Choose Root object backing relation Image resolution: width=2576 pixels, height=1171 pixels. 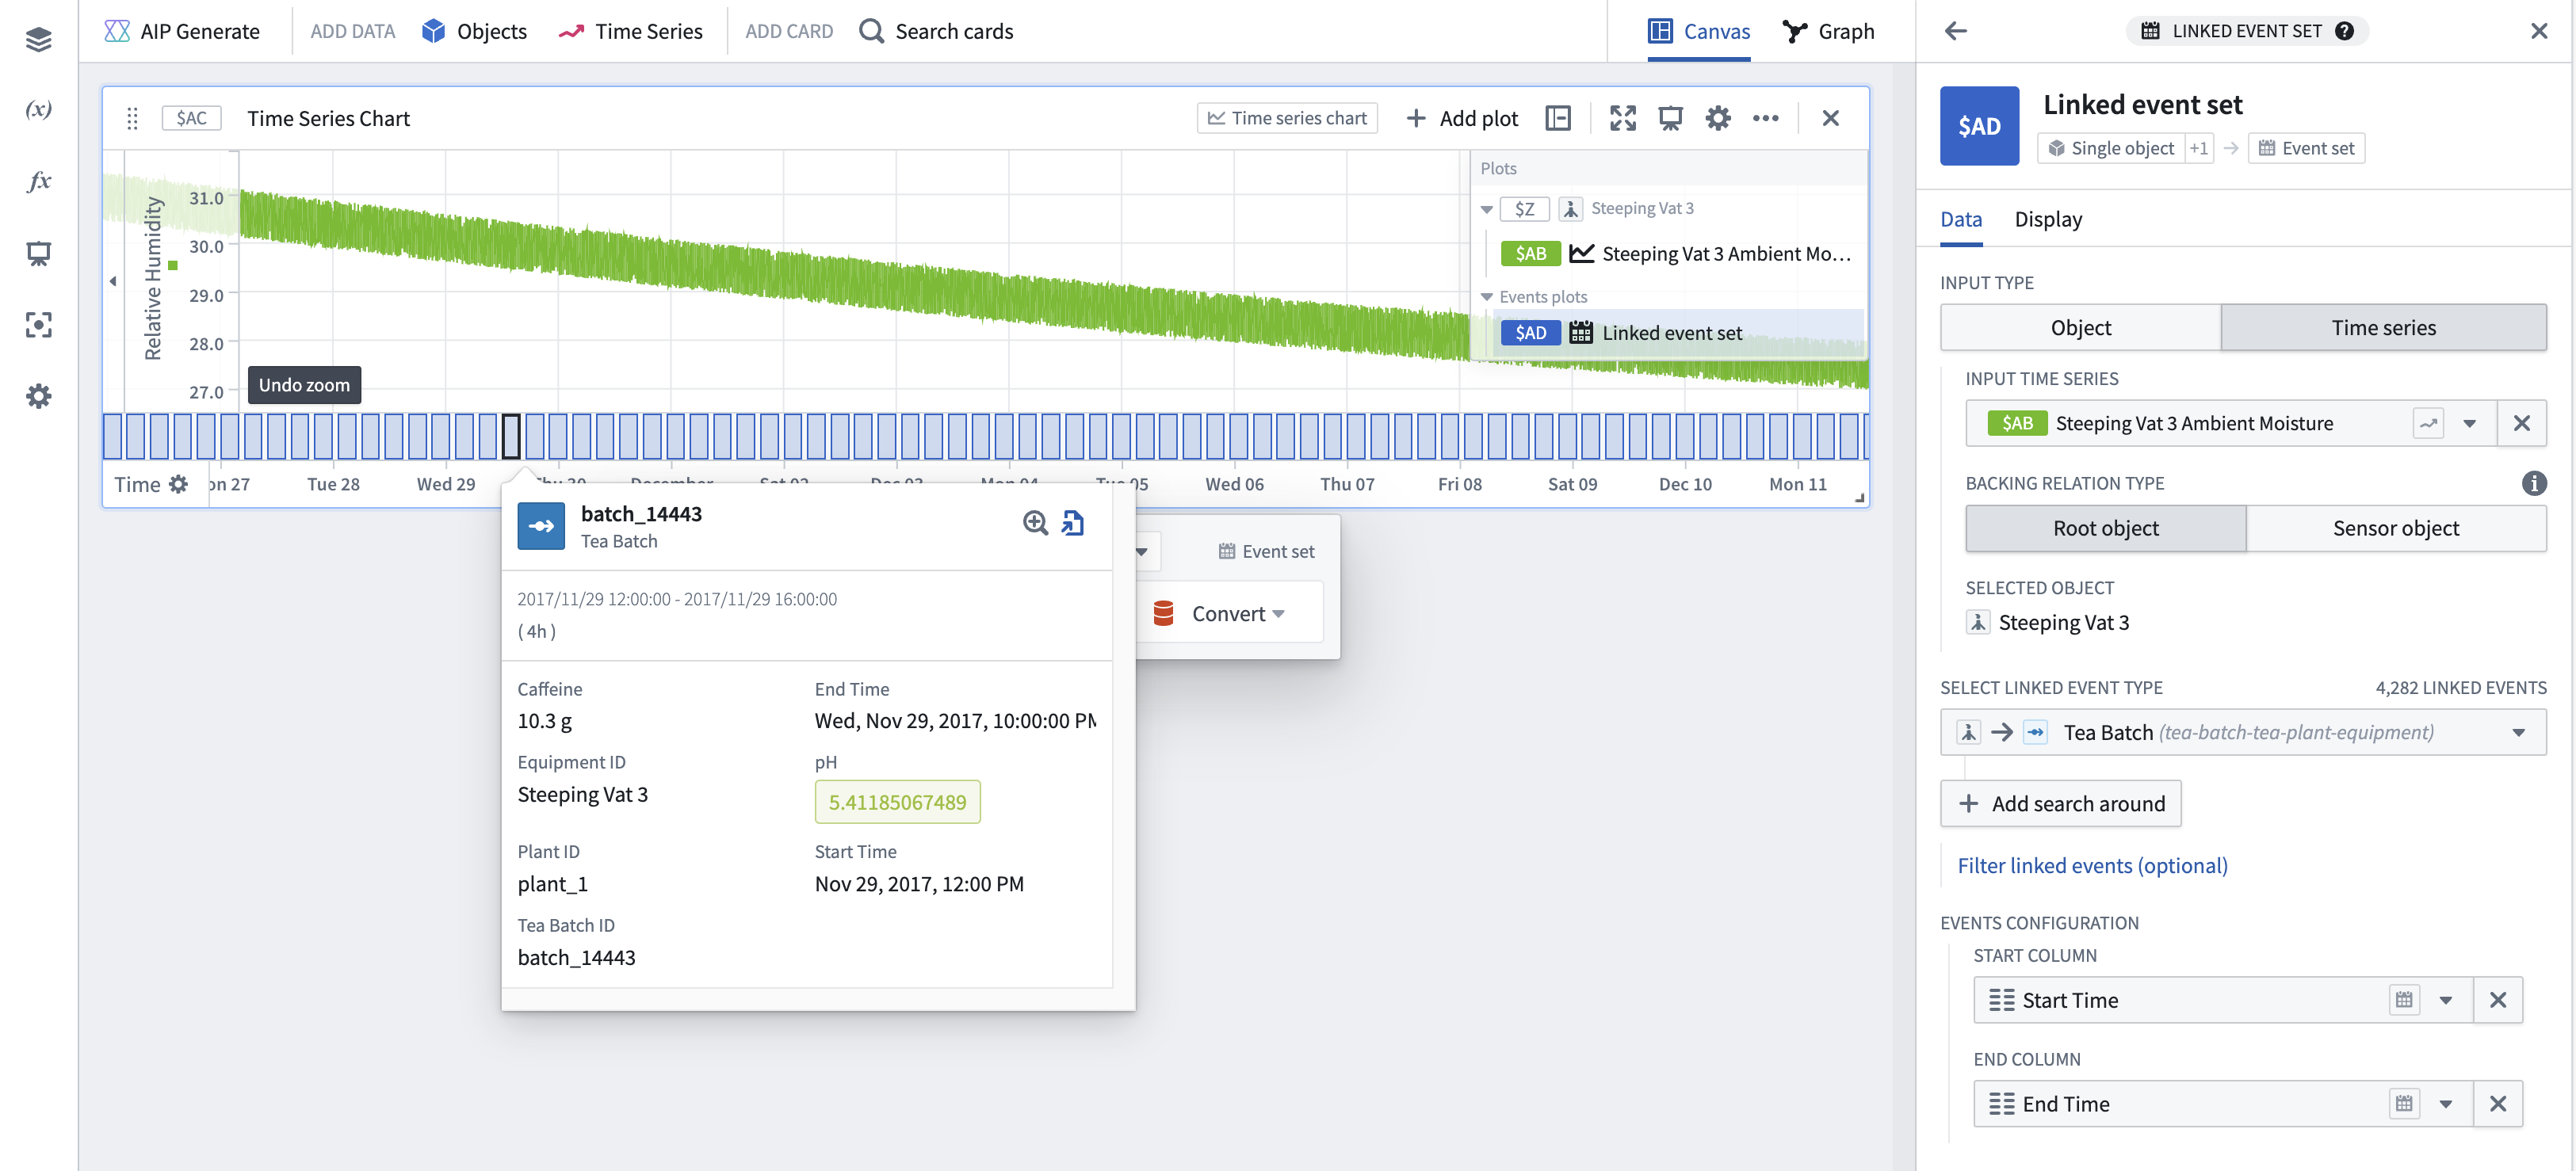tap(2105, 528)
